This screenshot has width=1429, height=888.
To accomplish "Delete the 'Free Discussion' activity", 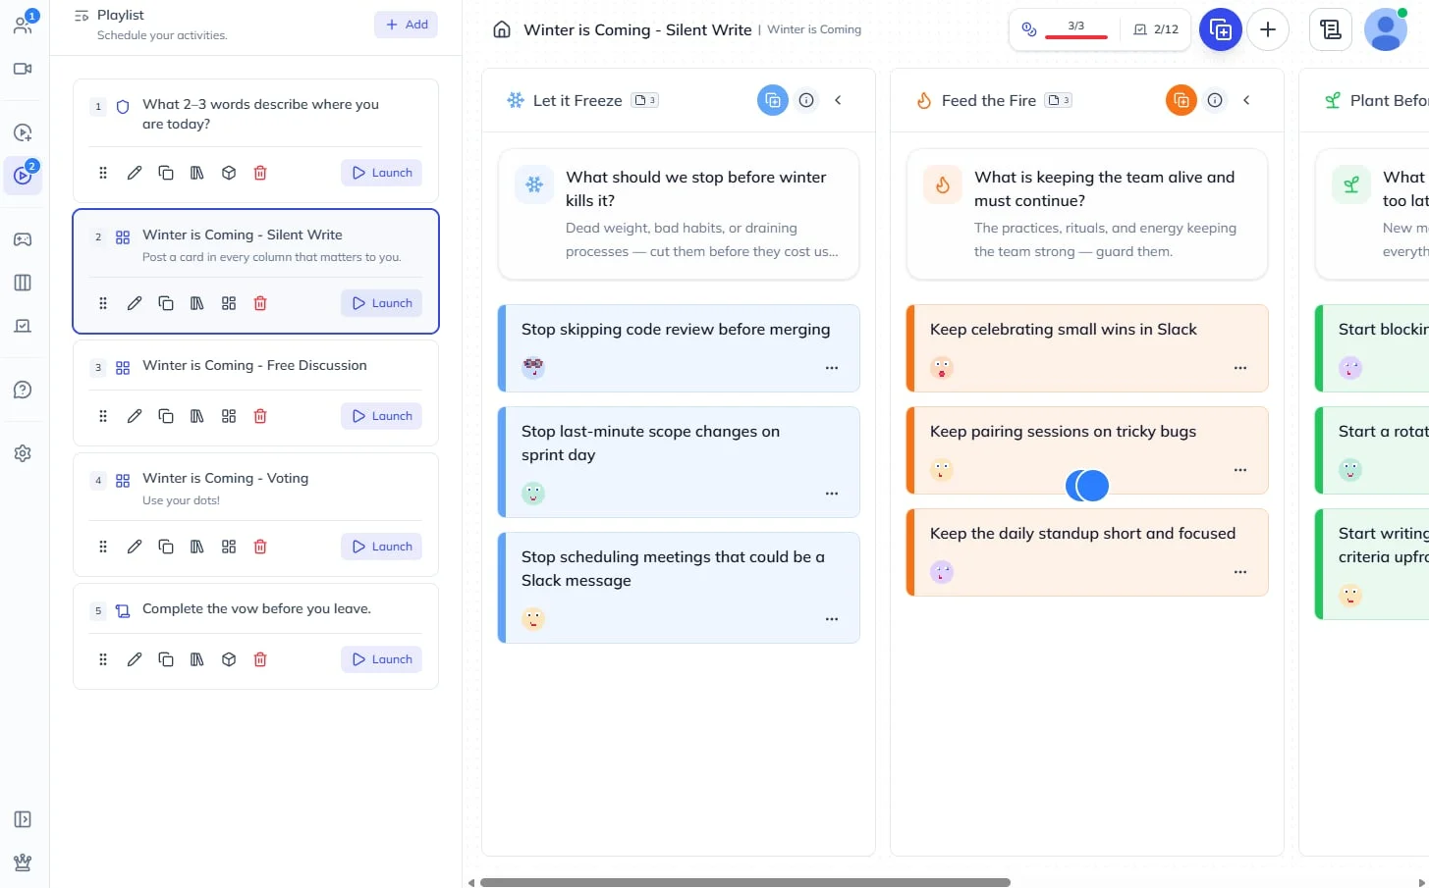I will 260,416.
